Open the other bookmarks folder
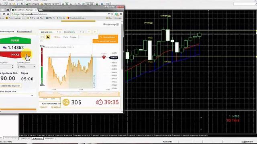 (114, 18)
